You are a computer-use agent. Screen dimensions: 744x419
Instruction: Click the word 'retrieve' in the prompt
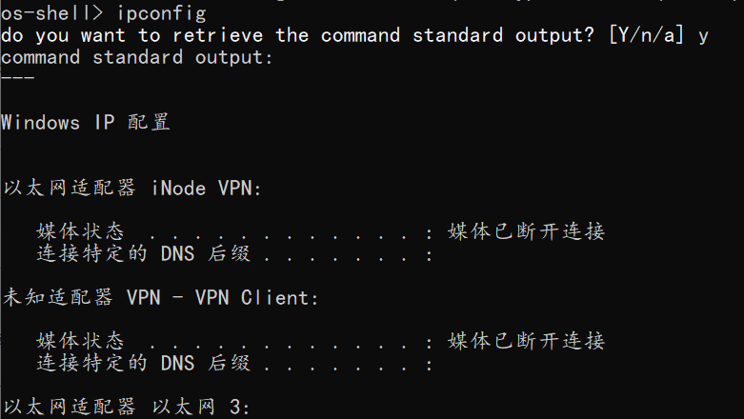[x=218, y=35]
